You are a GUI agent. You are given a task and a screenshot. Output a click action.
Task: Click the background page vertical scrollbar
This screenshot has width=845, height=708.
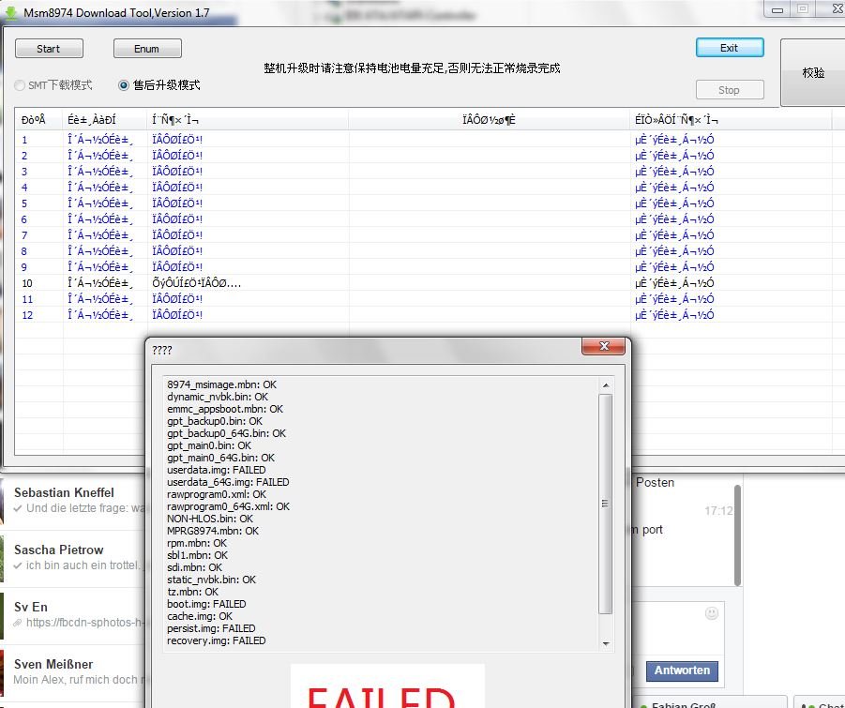(x=737, y=535)
